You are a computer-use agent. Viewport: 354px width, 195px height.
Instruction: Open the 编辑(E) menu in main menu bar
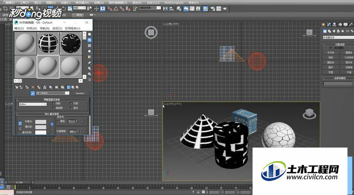pyautogui.click(x=10, y=3)
